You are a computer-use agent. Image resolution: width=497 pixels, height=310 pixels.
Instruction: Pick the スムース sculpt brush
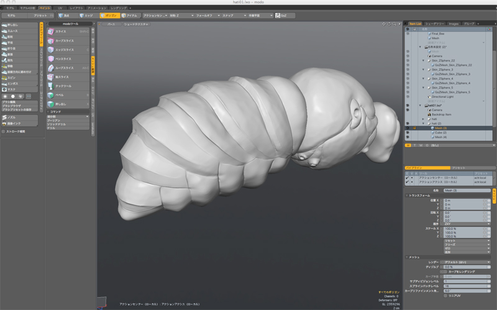coord(19,31)
